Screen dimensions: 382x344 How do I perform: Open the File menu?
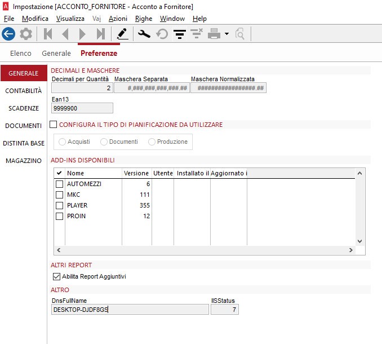(x=9, y=19)
